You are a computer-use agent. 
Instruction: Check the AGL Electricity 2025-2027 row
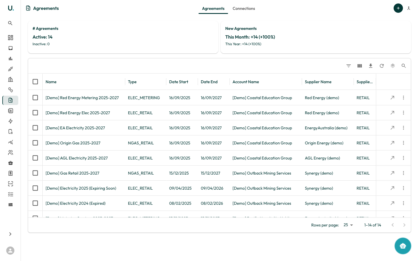(x=35, y=158)
